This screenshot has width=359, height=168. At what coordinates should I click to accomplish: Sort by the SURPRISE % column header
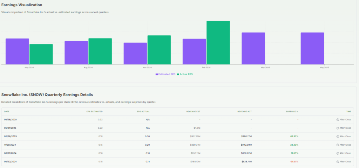click(292, 112)
